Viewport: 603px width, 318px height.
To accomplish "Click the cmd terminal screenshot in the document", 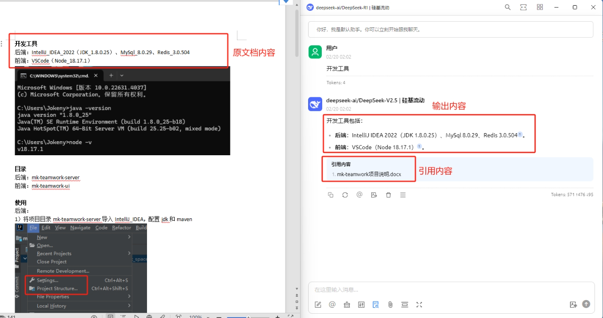I will point(122,111).
